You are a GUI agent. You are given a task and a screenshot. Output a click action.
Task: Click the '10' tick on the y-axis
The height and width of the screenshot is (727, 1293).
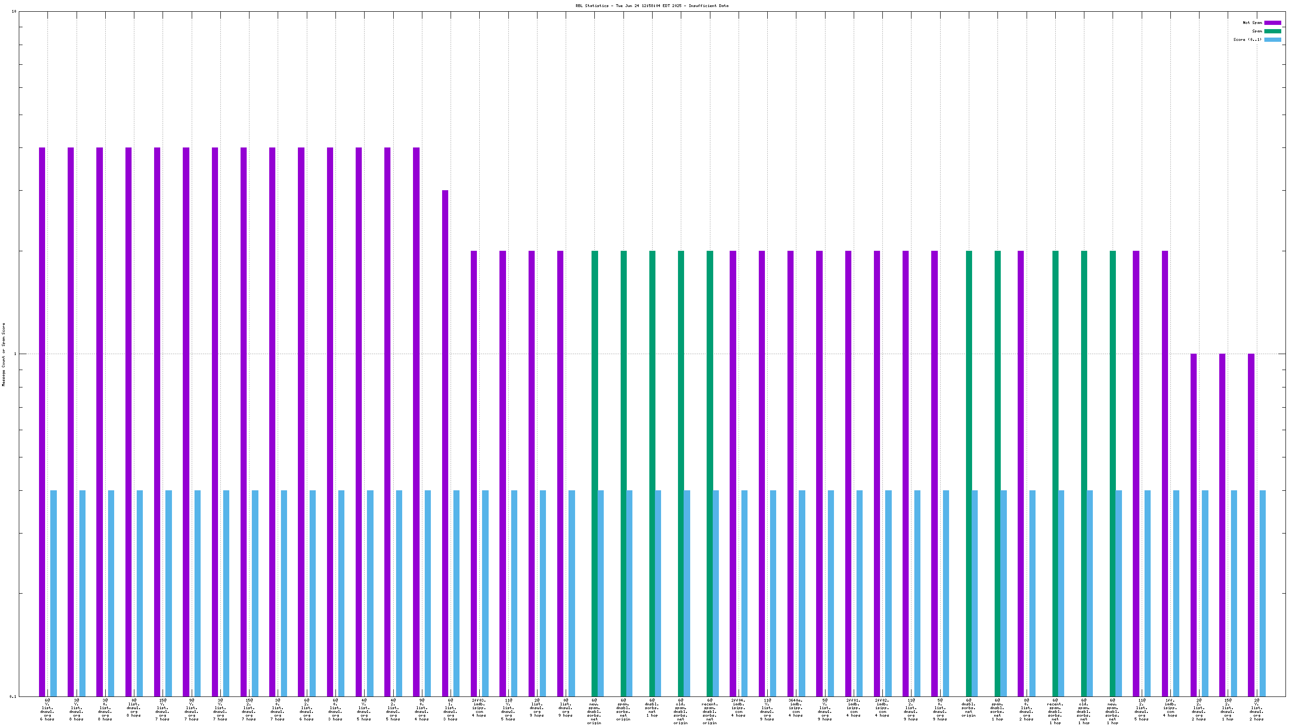pos(14,12)
